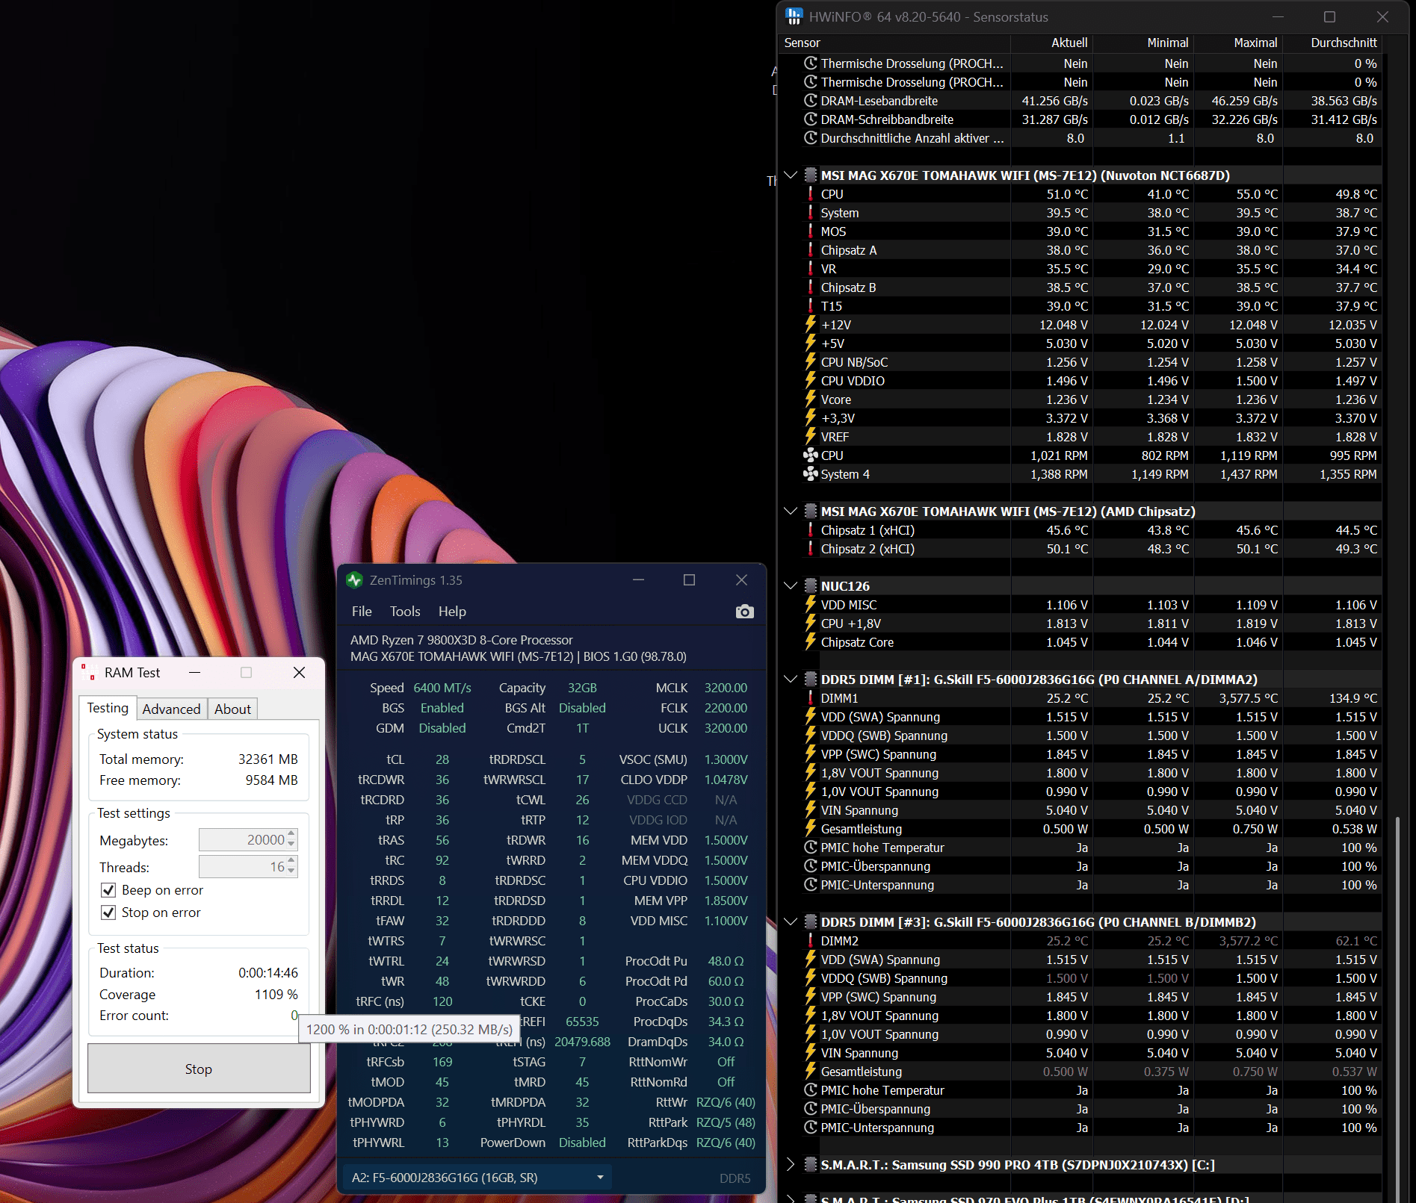Expand the Samsung SSD 990 PRO S.M.A.R.T. group

point(791,1165)
